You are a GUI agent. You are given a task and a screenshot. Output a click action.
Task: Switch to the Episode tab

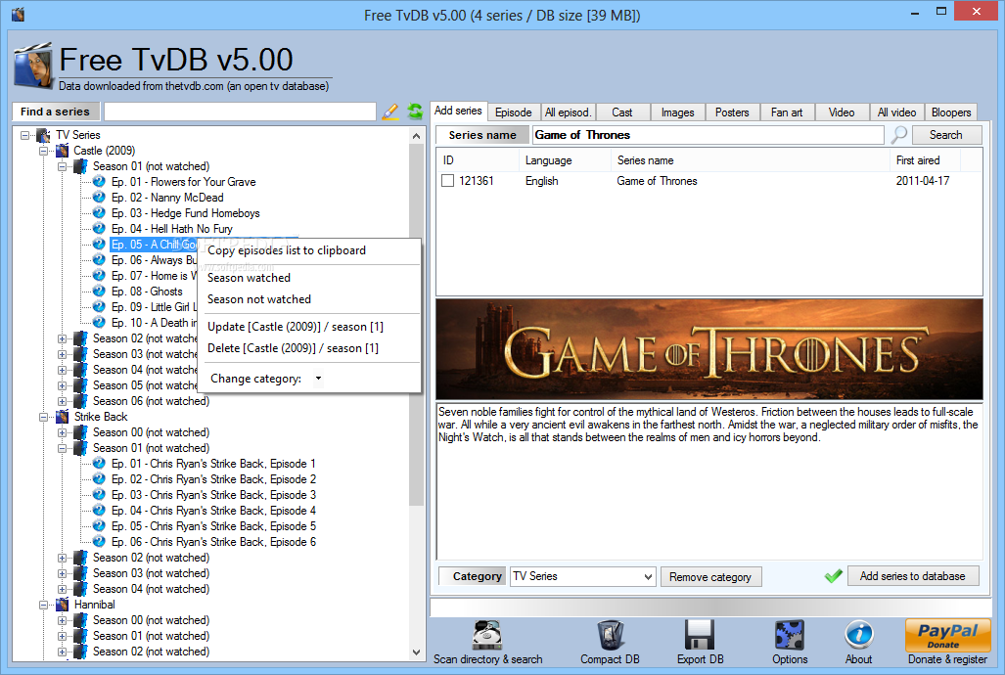click(x=514, y=112)
